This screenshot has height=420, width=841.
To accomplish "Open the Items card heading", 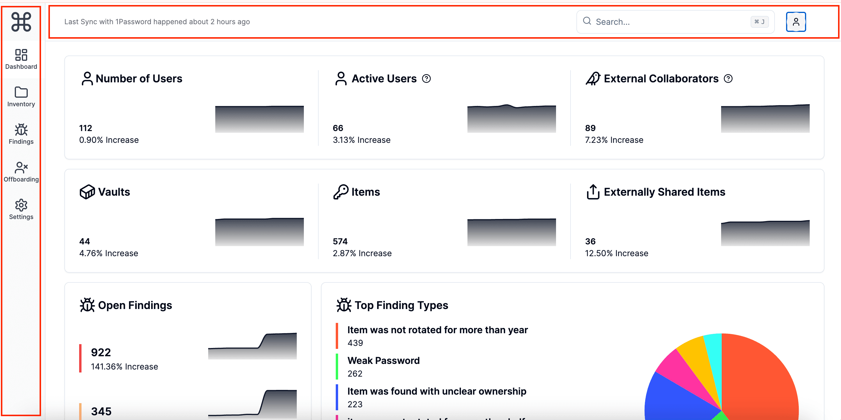I will click(x=365, y=192).
